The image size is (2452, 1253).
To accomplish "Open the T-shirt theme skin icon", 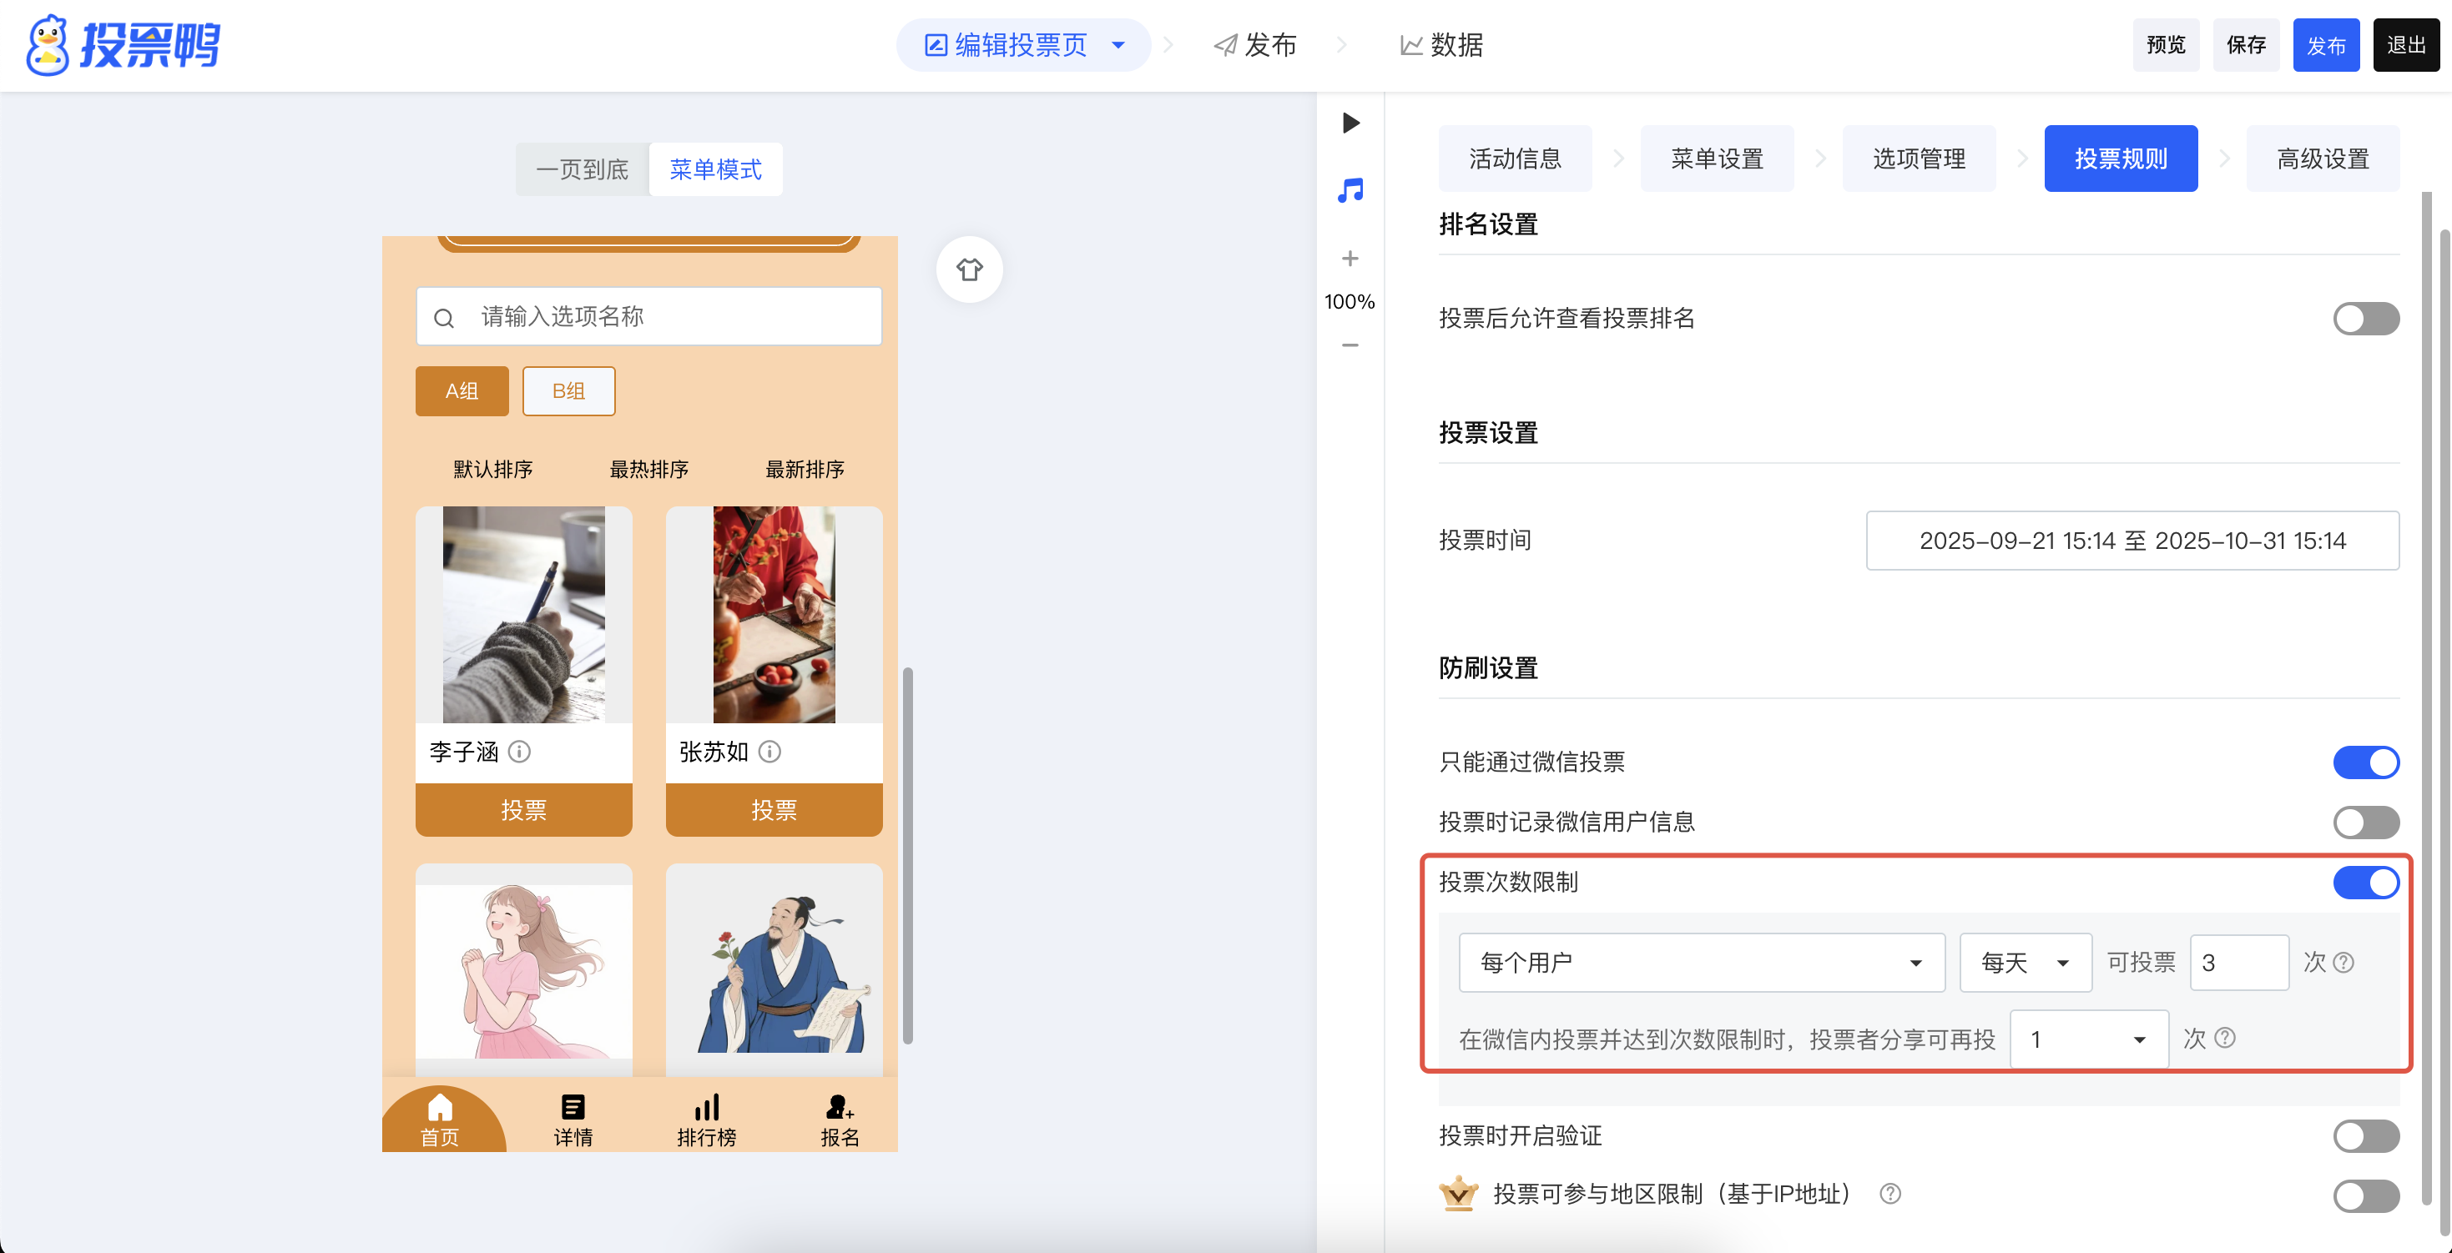I will pyautogui.click(x=969, y=269).
